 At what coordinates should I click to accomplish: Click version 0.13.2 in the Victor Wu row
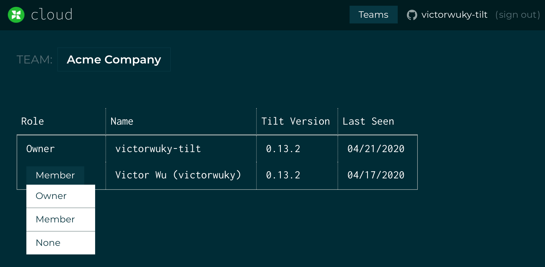click(x=283, y=175)
